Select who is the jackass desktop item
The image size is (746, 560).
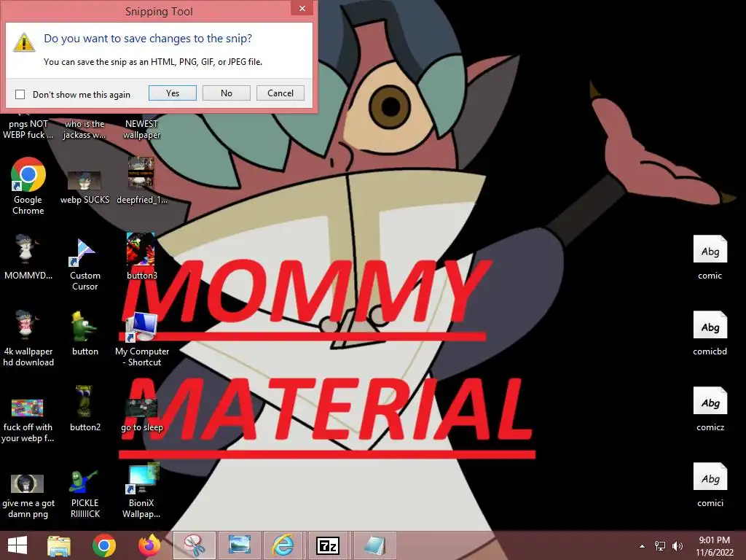coord(85,128)
